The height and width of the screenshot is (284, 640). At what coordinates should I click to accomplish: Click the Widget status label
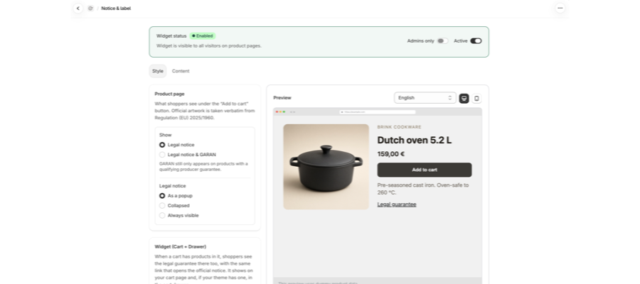coord(171,36)
